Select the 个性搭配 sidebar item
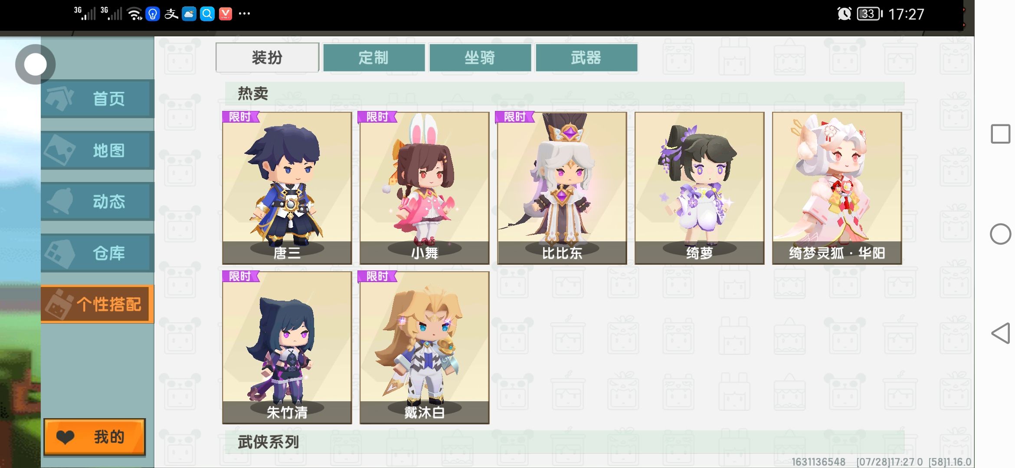 coord(98,304)
